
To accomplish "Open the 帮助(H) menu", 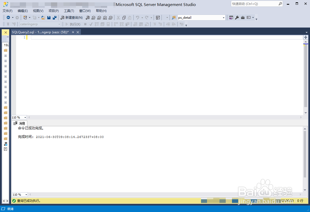I will (x=101, y=11).
